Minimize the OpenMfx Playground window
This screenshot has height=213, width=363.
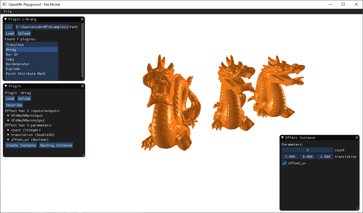pos(330,4)
